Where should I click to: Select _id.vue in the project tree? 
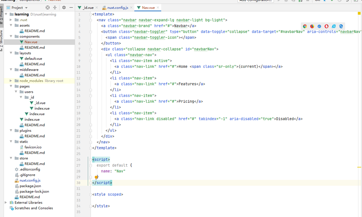coord(40,103)
